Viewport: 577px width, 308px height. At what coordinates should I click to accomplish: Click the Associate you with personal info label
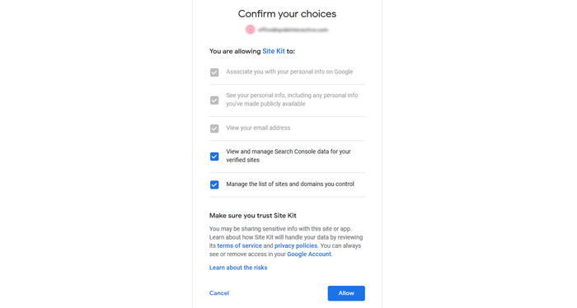click(289, 72)
